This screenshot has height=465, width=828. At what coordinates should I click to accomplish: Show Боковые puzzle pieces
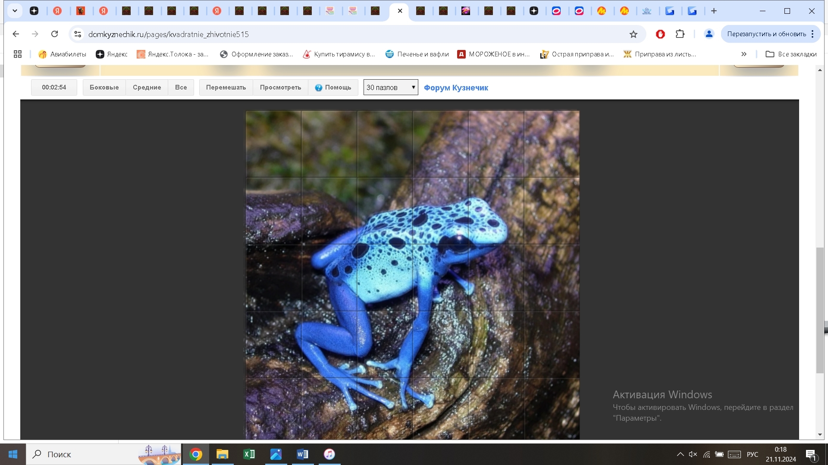(x=104, y=87)
